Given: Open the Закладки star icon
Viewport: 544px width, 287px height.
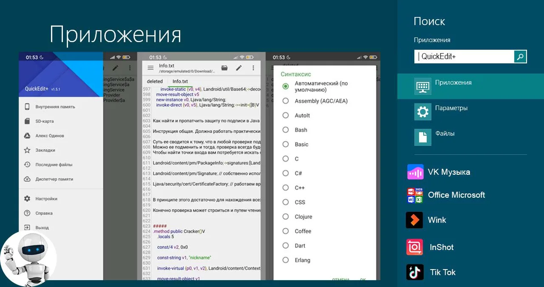Looking at the screenshot, I should [27, 150].
